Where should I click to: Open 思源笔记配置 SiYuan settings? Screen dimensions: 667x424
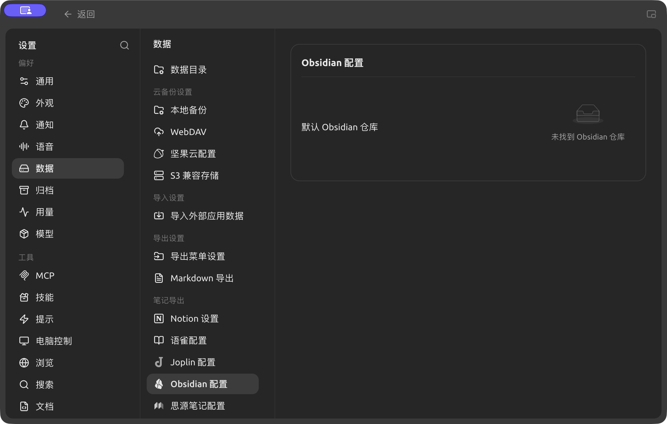point(203,406)
